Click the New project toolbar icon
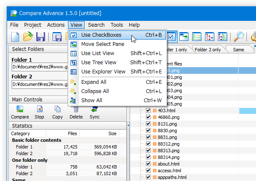The width and height of the screenshot is (256, 181). coord(15,37)
